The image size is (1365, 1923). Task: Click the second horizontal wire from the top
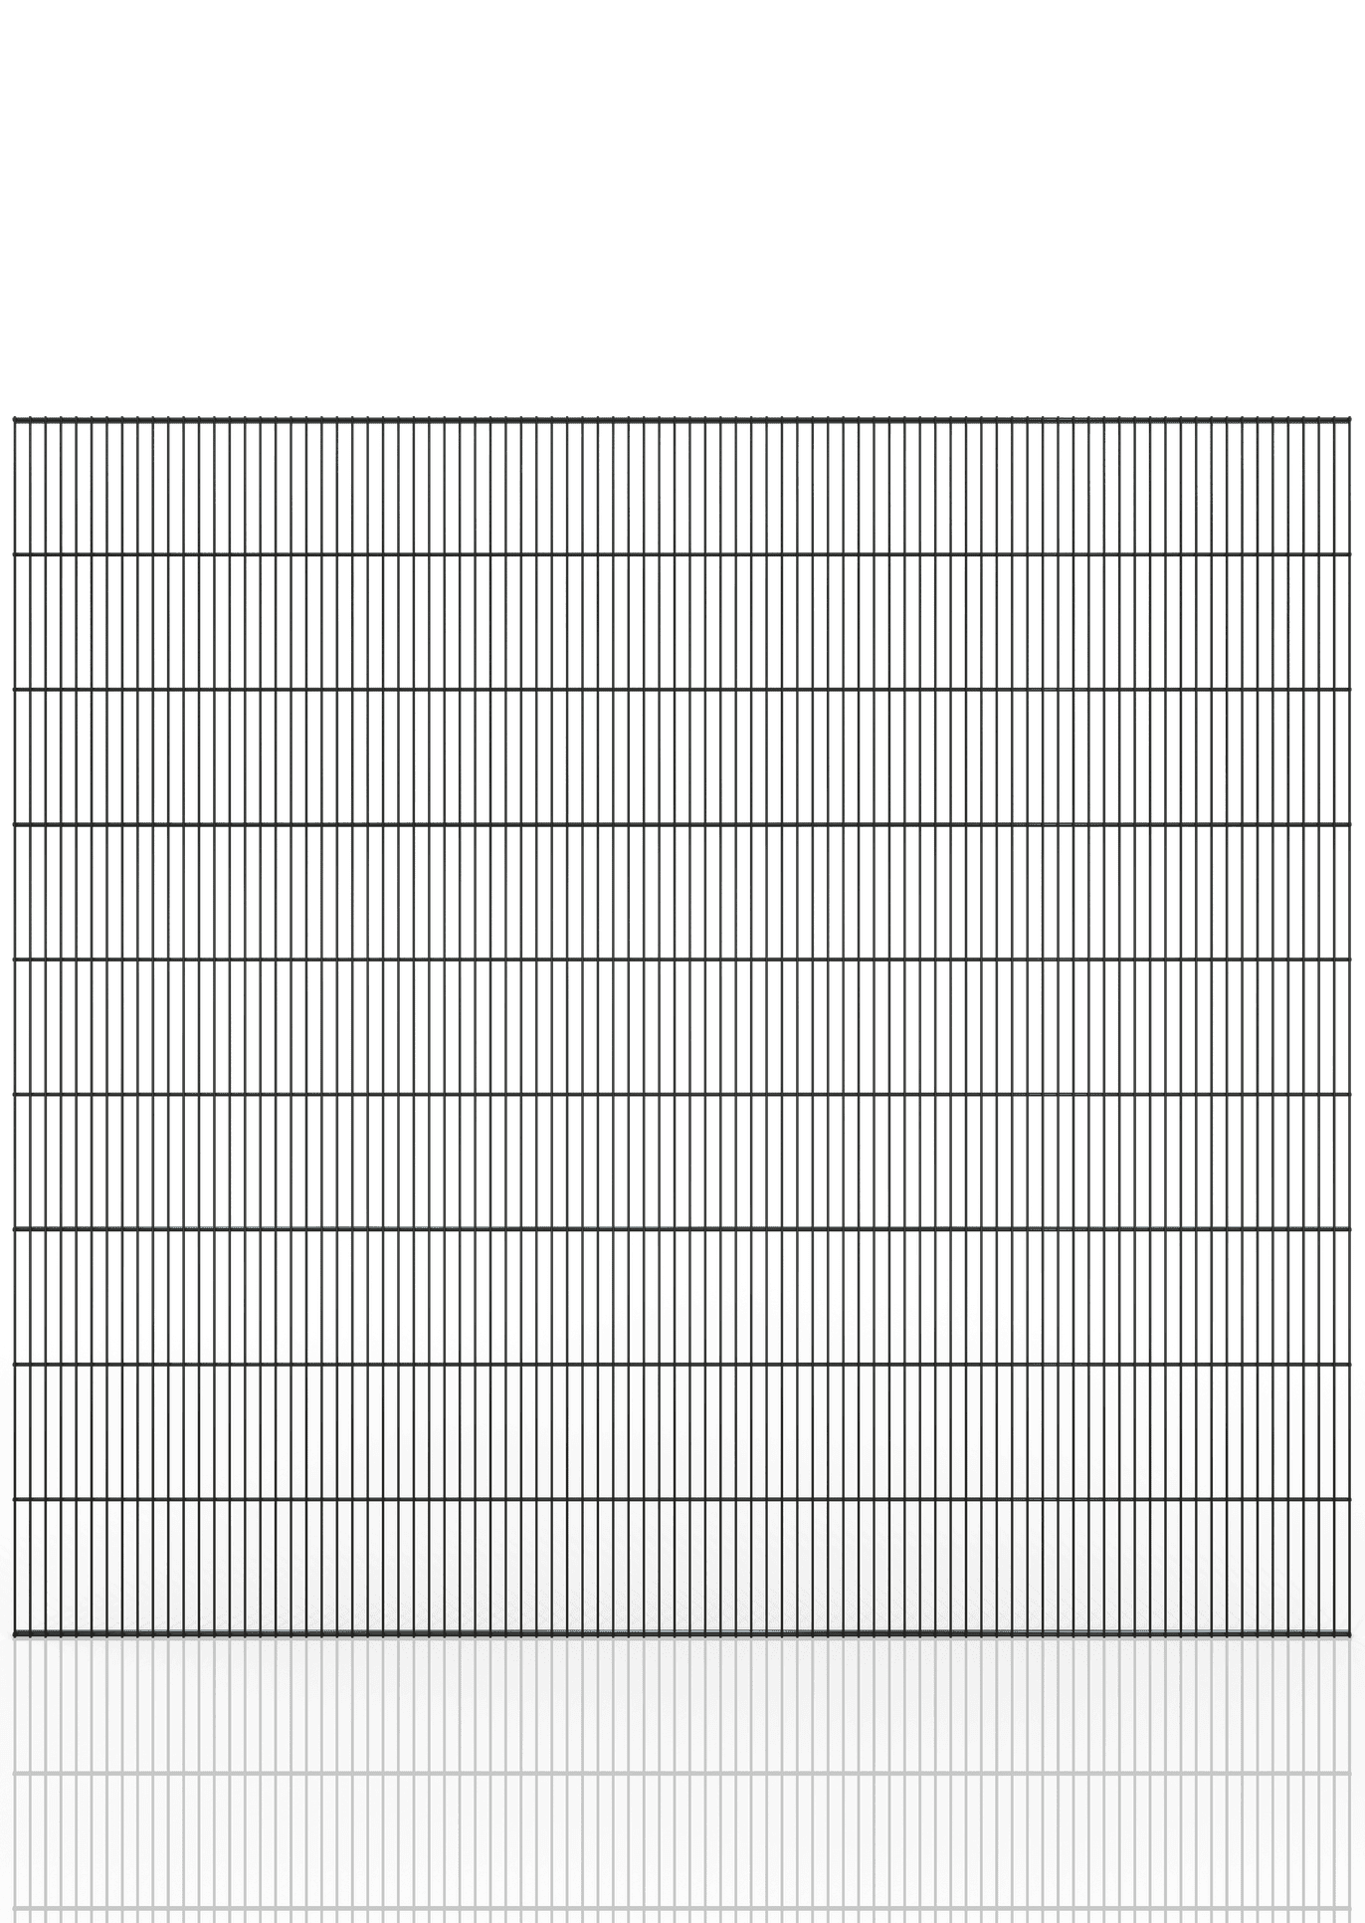[x=682, y=553]
